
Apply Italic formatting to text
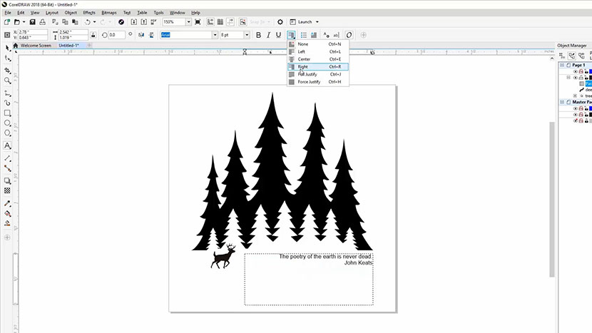tap(268, 35)
